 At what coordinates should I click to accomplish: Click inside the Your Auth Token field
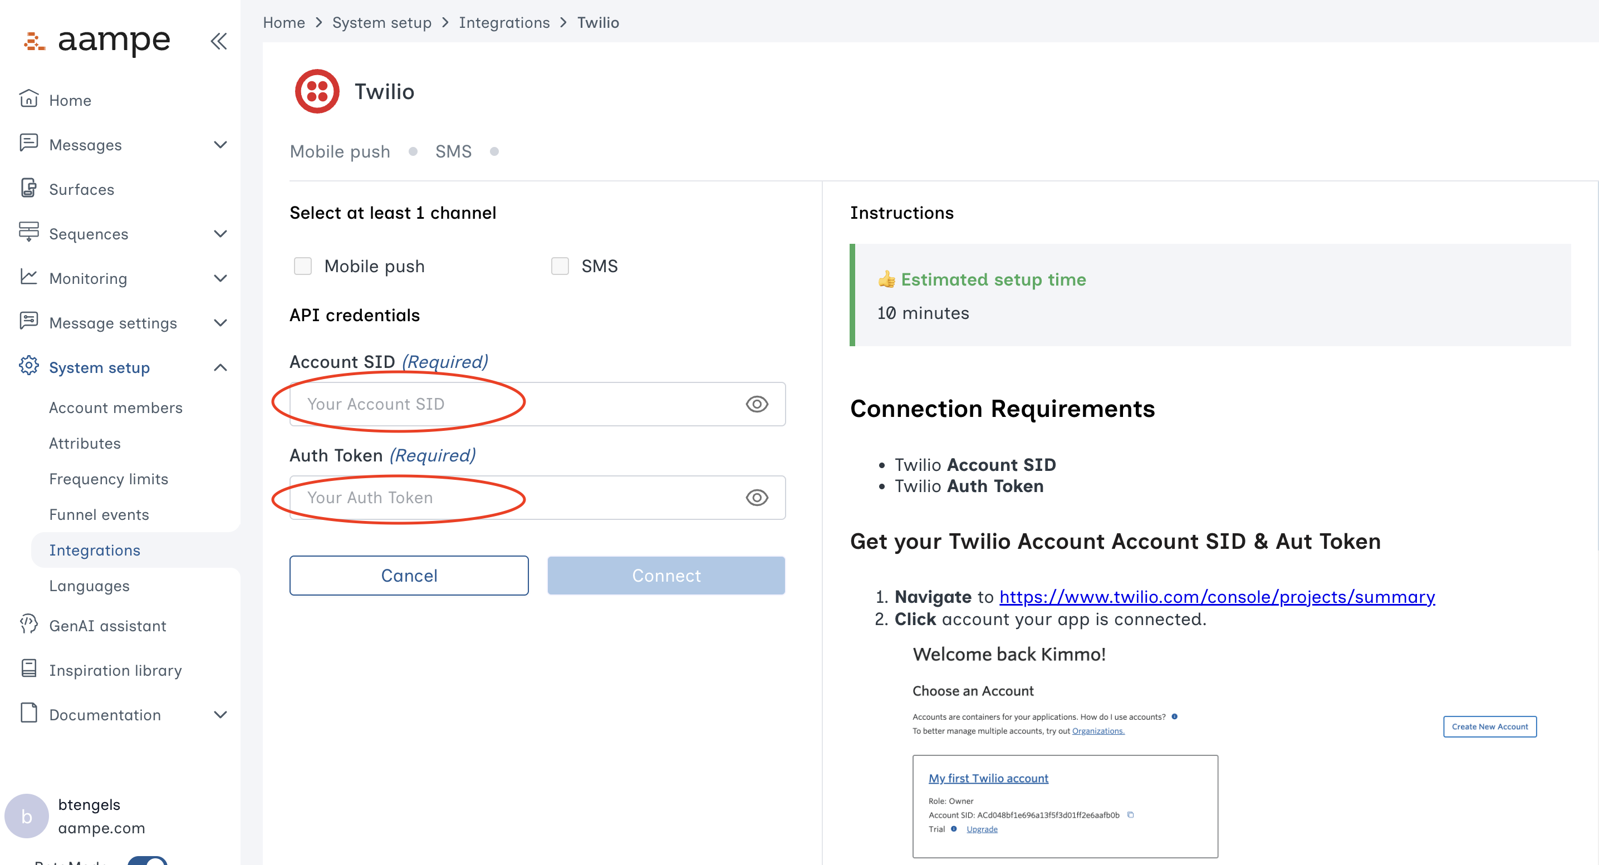(497, 497)
